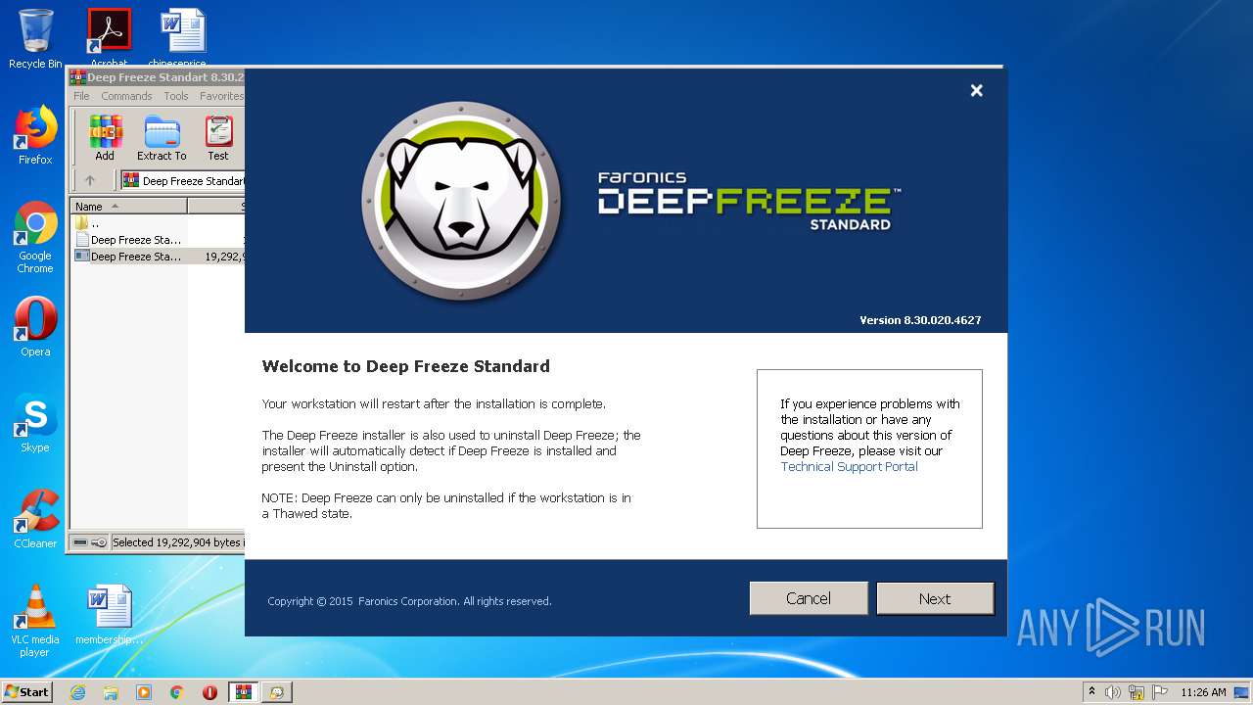Open the chineseprice Word document on desktop
Viewport: 1253px width, 705px height.
(183, 37)
